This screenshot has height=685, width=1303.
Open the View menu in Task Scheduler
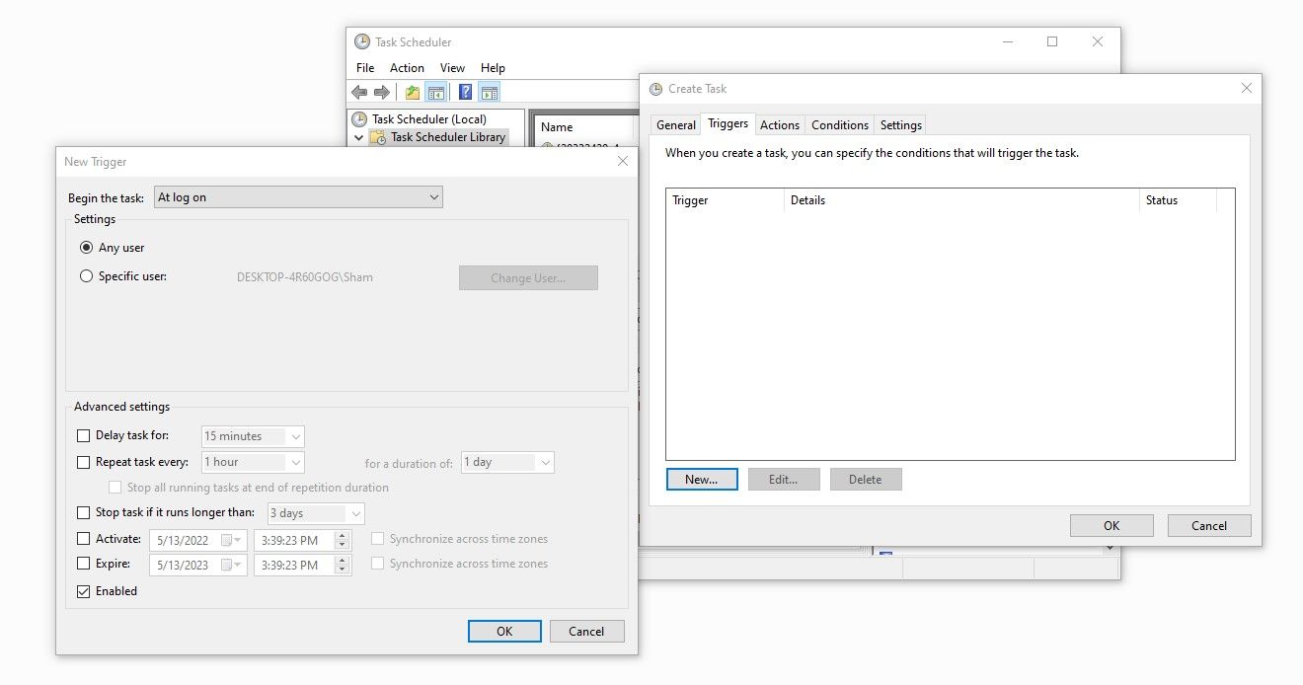452,68
